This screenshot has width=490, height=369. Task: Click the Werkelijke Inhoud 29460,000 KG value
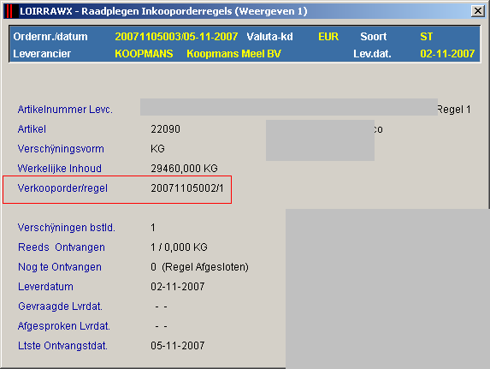(x=184, y=169)
